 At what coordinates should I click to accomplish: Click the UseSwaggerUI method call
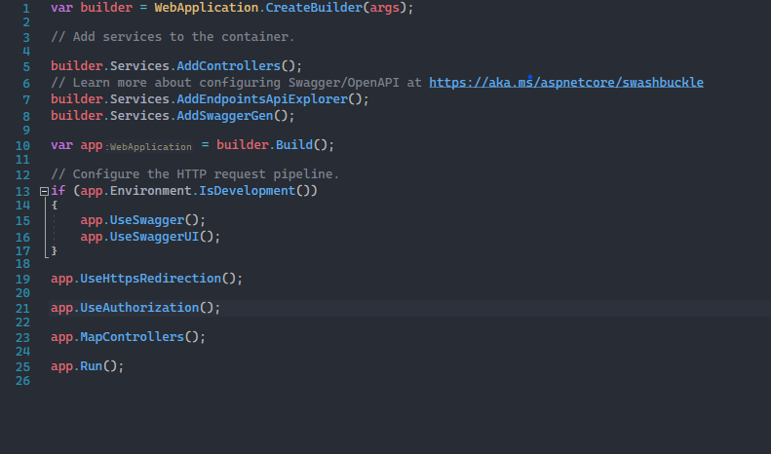coord(153,237)
